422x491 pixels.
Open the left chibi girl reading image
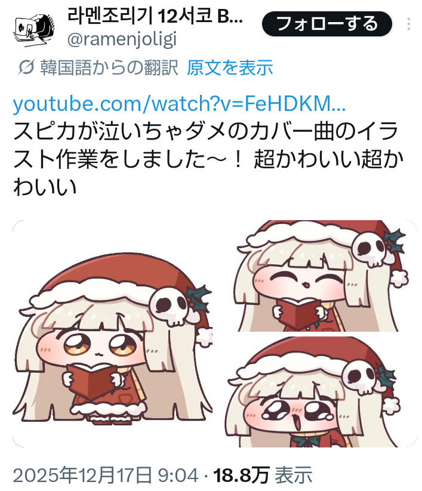112,333
